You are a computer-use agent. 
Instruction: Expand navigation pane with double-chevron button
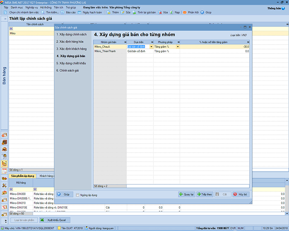[x=5, y=19]
